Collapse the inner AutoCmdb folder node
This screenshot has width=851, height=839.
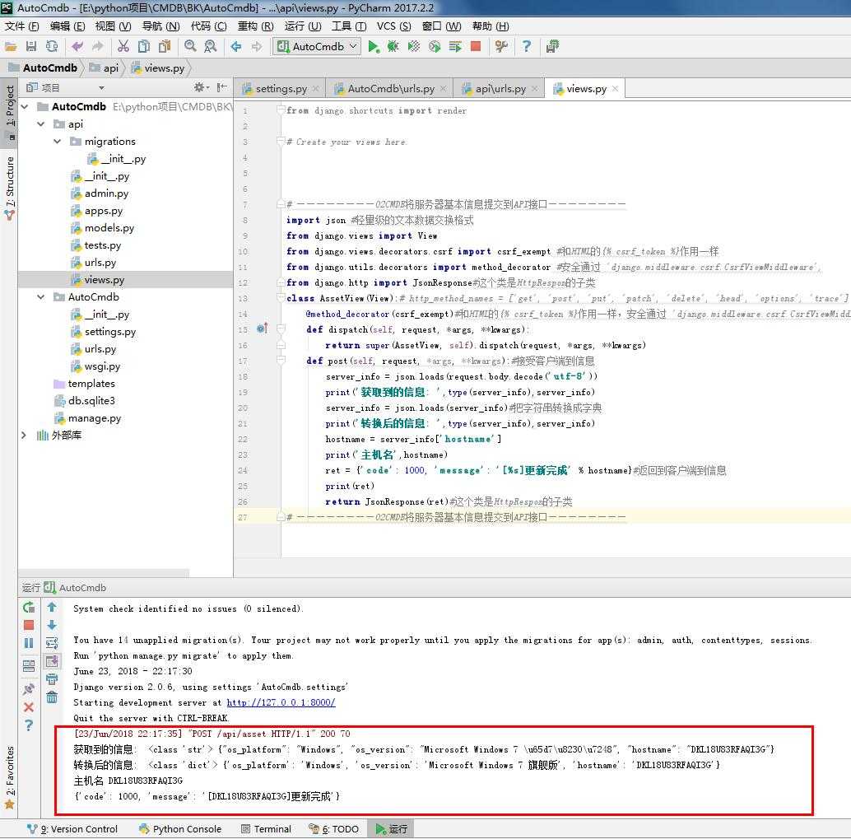(41, 297)
